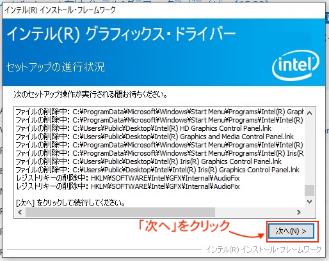Click the horizontal scrollbar thumb under log
The height and width of the screenshot is (261, 329).
click(120, 212)
